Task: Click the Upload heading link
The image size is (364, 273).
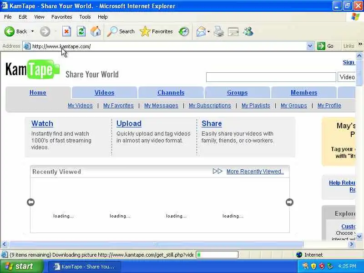Action: [x=129, y=123]
